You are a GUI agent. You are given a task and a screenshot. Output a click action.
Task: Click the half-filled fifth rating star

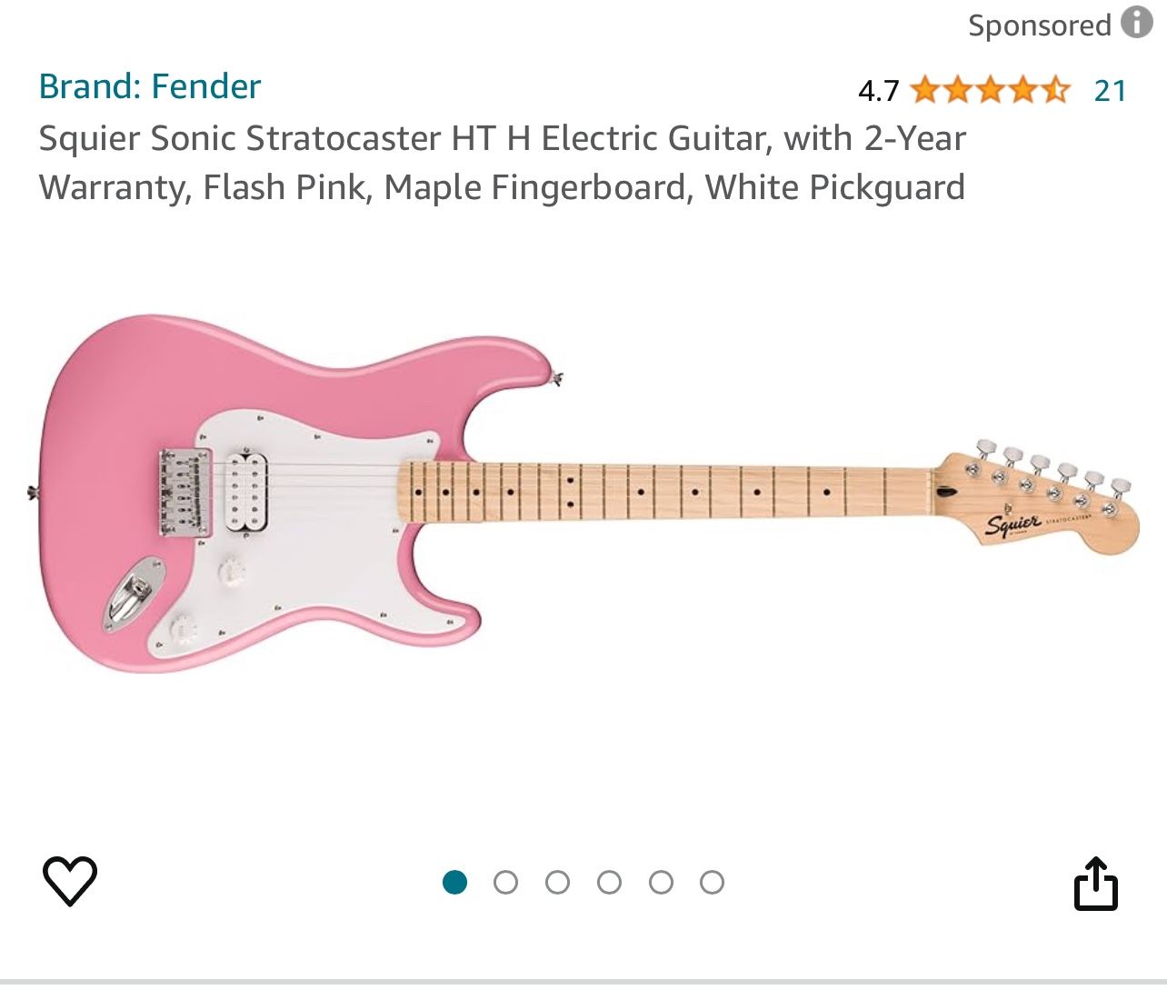1055,90
